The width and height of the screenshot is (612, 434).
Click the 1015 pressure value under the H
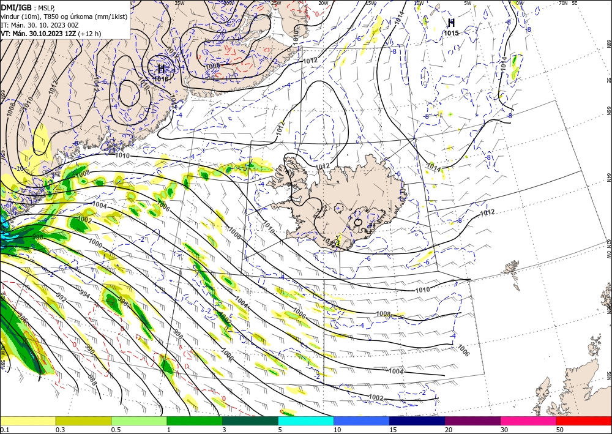pos(451,33)
